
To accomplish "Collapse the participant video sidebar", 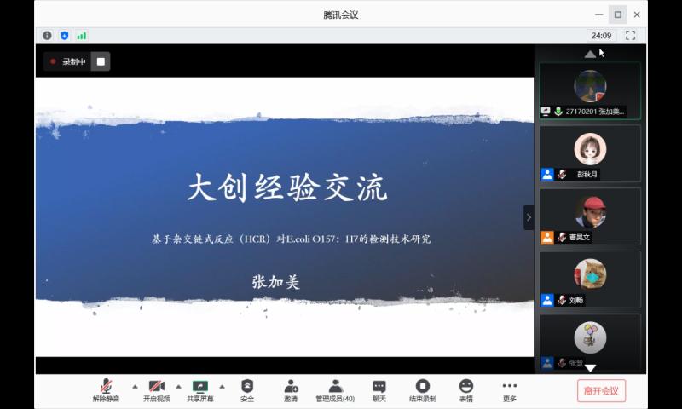I will (x=529, y=217).
